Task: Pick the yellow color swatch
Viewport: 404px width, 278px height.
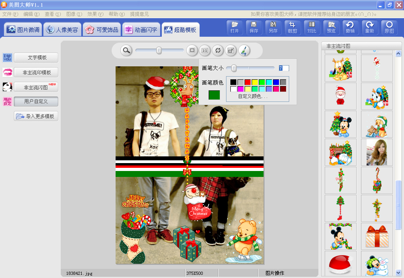Action: [x=255, y=82]
